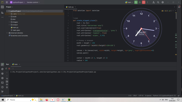The image size is (182, 102).
Task: Open the Project tool window folder icon
Action: tap(2, 7)
